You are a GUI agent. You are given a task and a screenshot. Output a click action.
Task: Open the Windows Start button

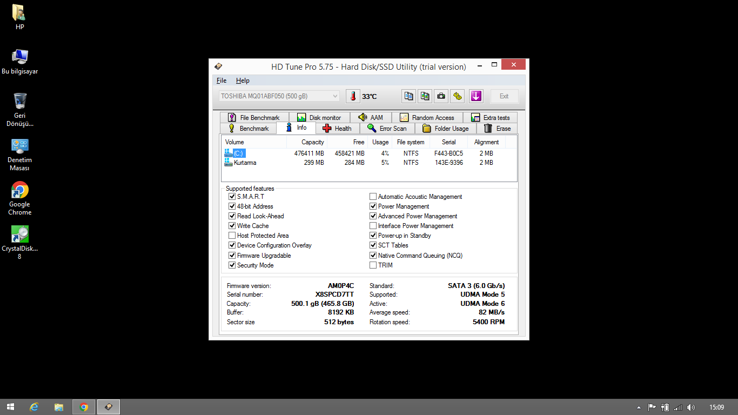[10, 407]
